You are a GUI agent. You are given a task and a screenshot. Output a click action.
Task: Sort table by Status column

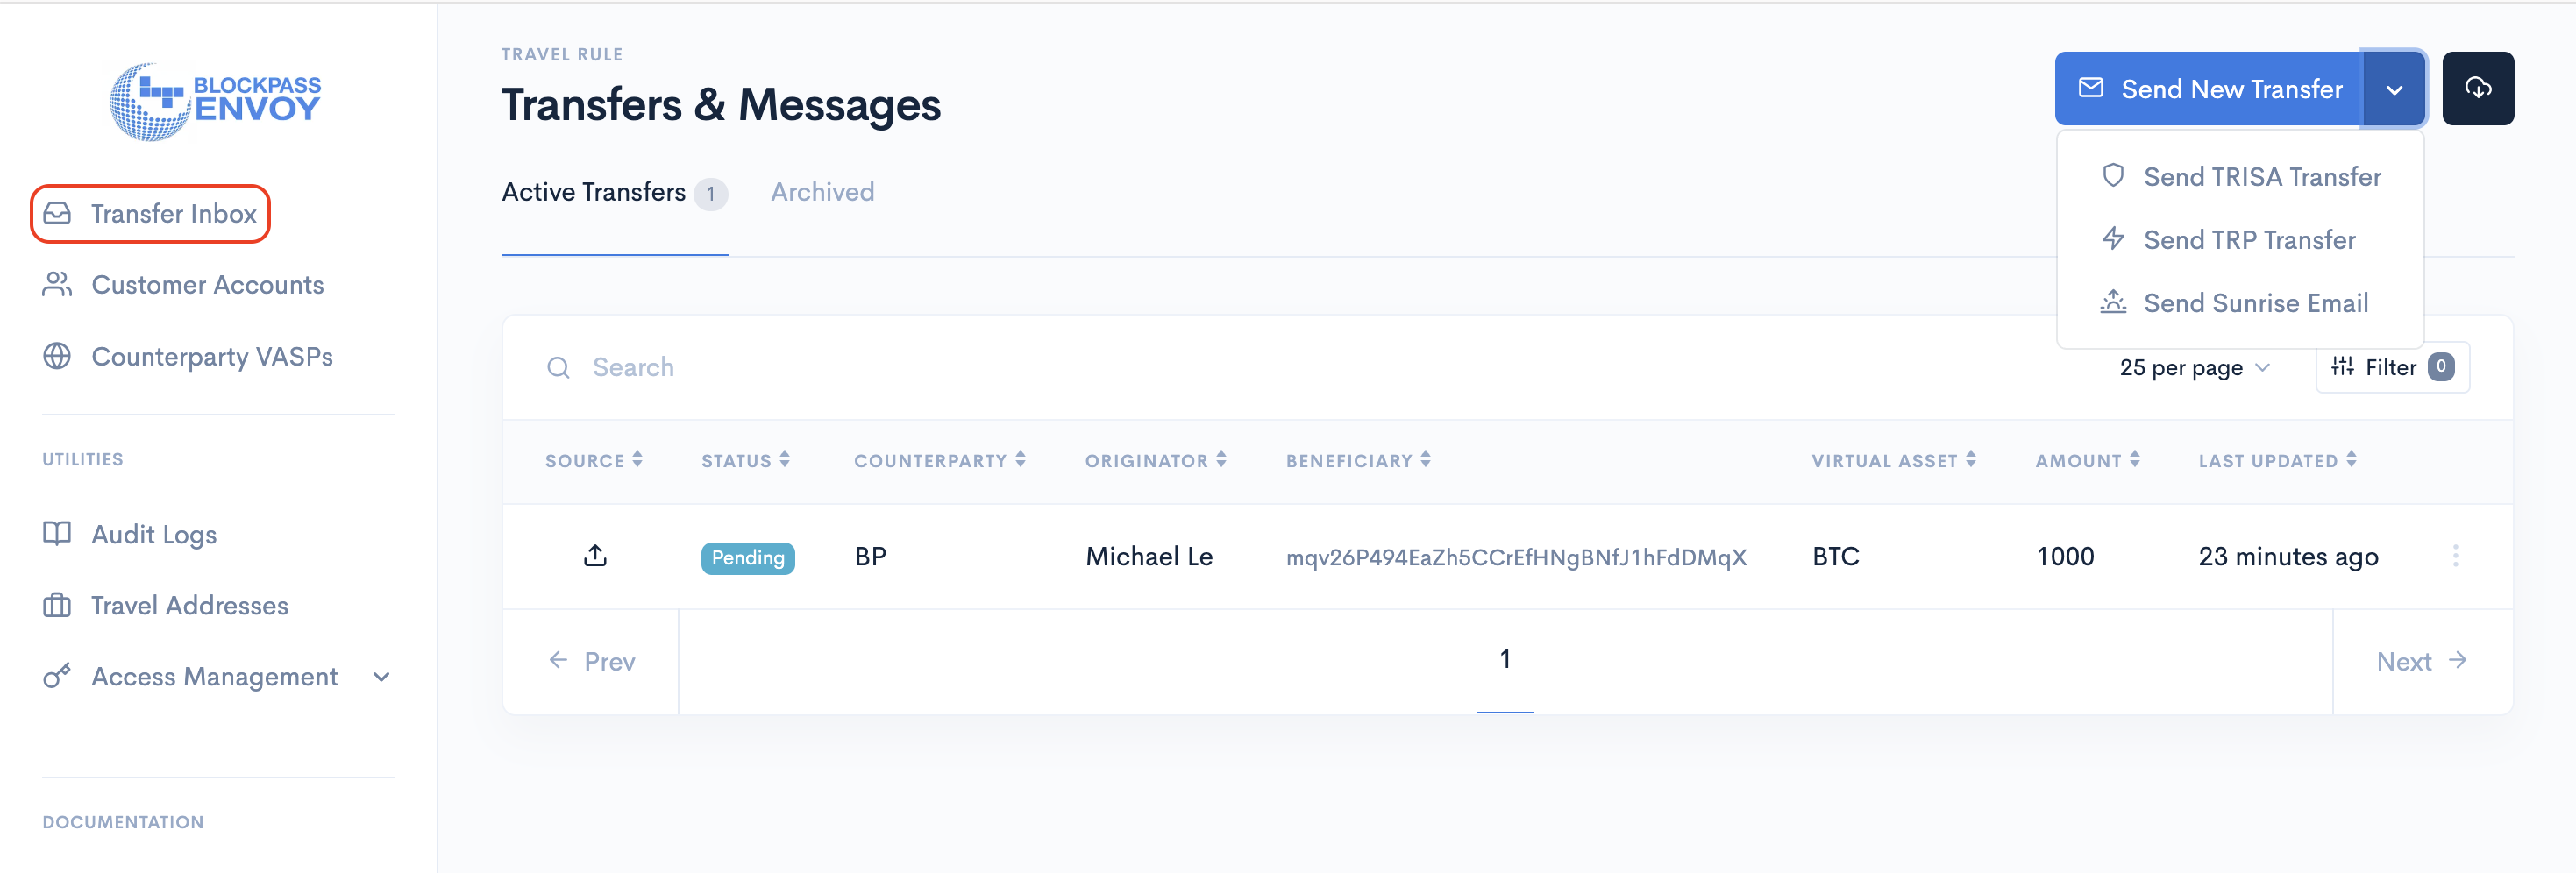745,460
